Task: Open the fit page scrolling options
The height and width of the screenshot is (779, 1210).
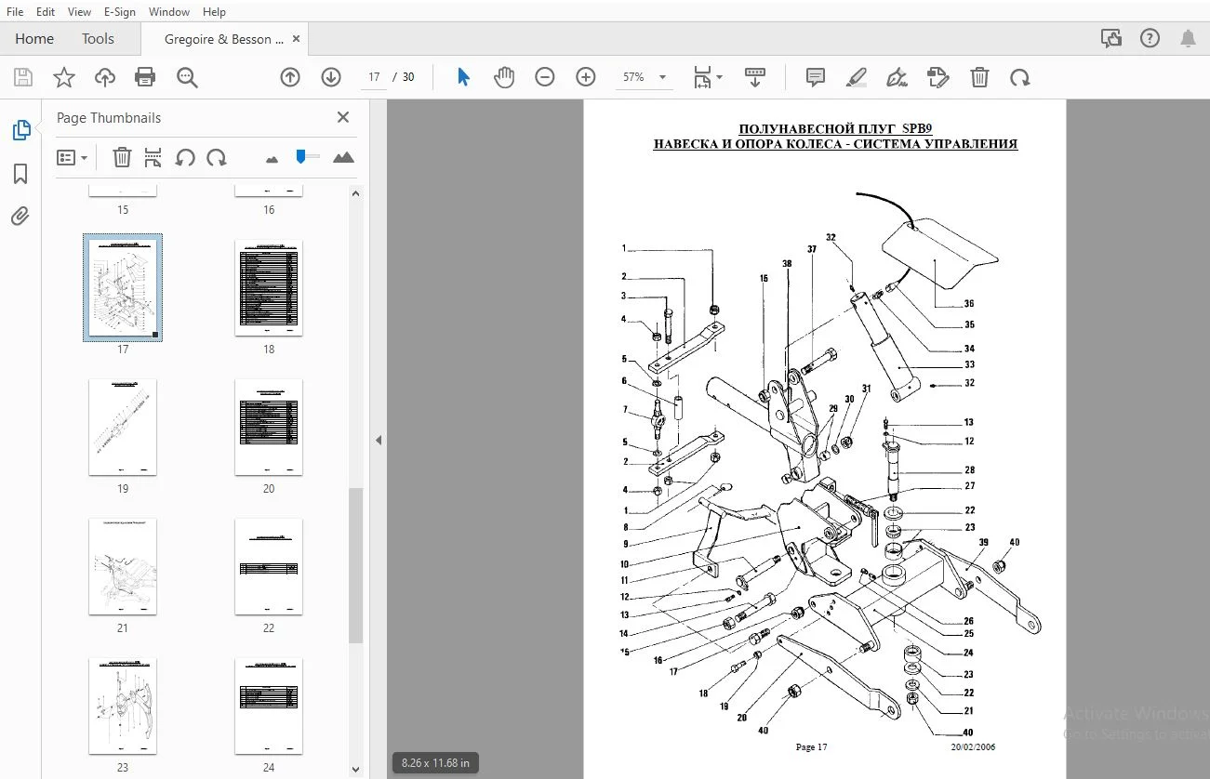Action: pos(708,77)
